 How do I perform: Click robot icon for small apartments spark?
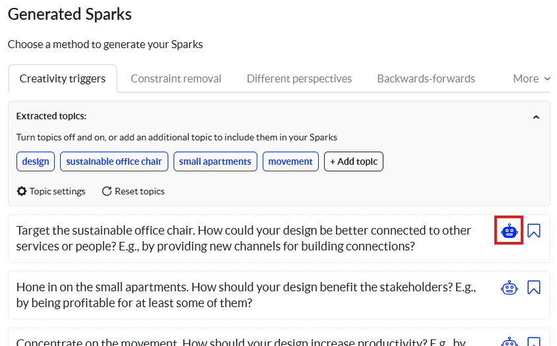[x=509, y=287]
